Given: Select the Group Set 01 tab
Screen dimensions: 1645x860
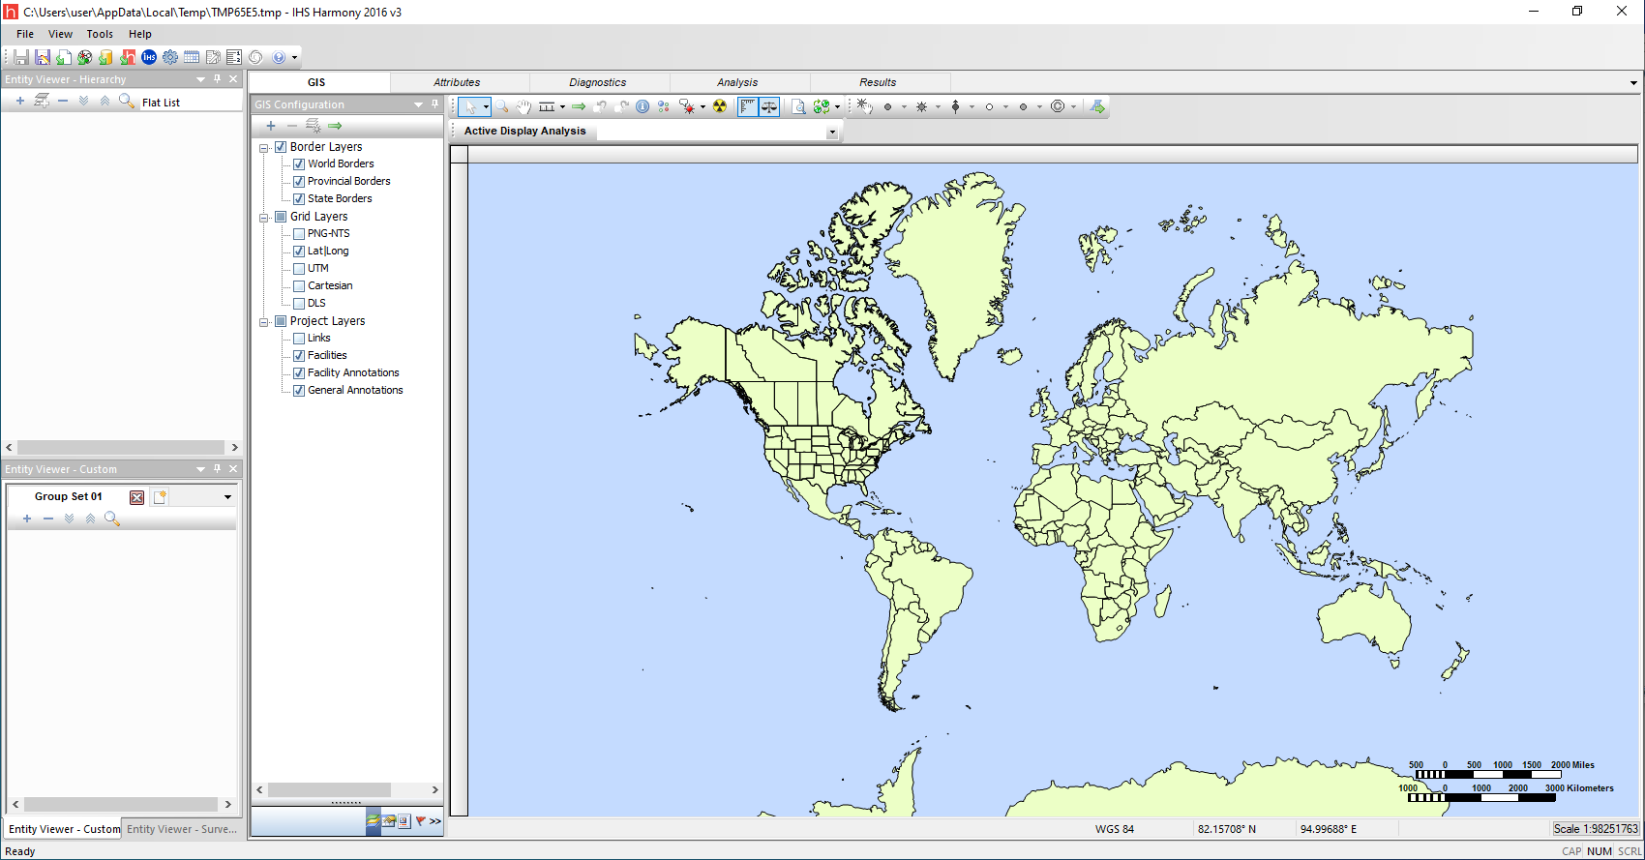Looking at the screenshot, I should click(68, 496).
